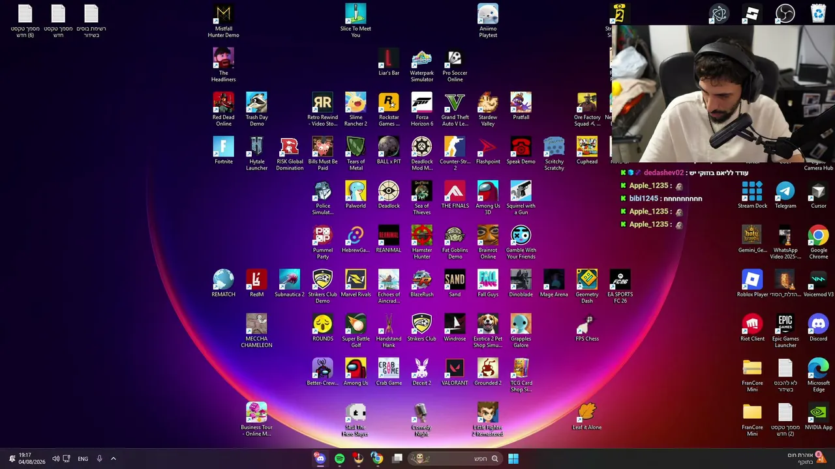
Task: Launch Squirrel with a Gun
Action: pos(521,198)
